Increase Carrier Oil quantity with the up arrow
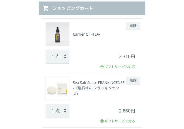 click(x=65, y=55)
